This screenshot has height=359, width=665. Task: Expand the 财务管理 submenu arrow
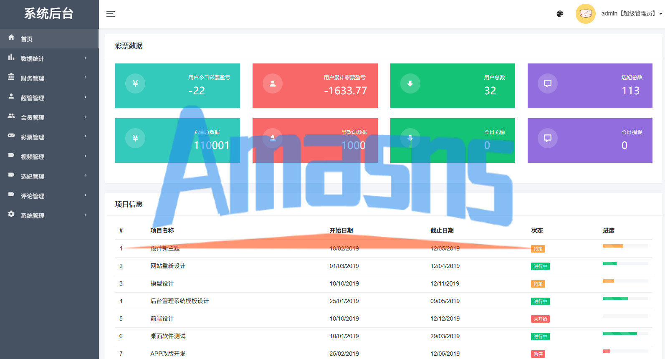[86, 78]
